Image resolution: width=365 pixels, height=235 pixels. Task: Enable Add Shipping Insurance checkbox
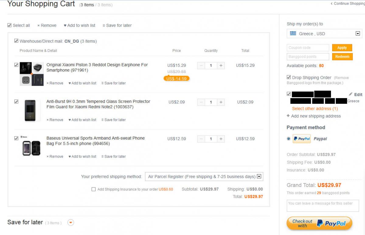point(94,189)
